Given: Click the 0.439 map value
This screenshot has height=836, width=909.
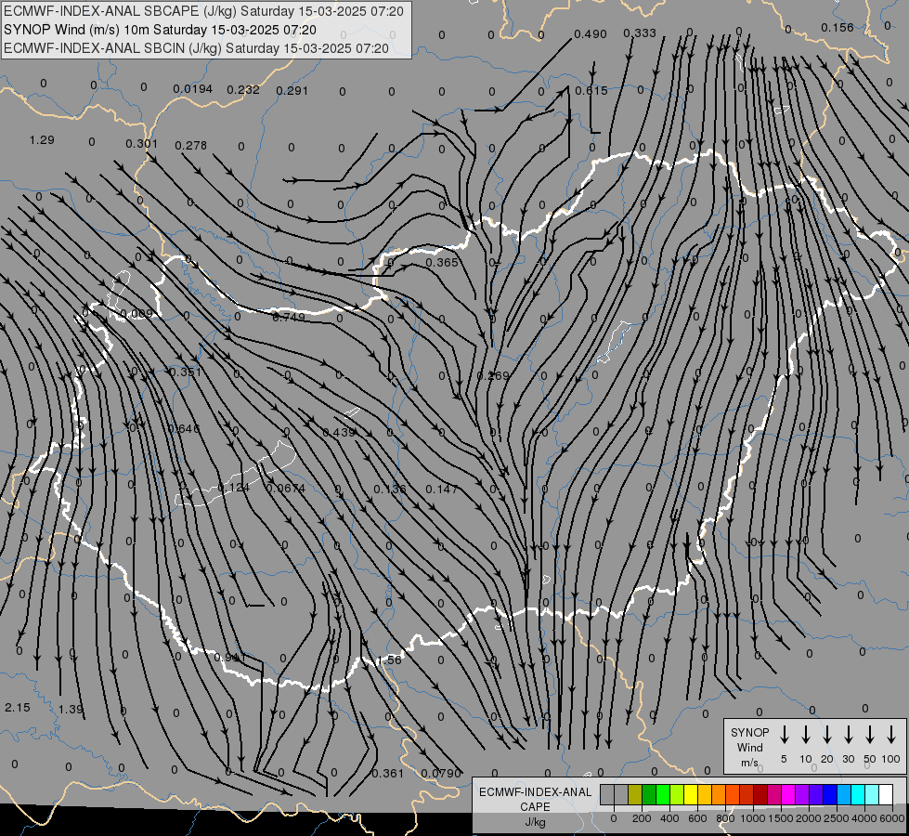Looking at the screenshot, I should click(339, 432).
